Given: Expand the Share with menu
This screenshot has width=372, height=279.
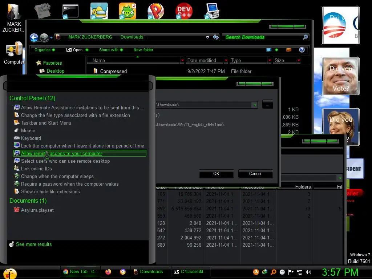Looking at the screenshot, I should [111, 50].
